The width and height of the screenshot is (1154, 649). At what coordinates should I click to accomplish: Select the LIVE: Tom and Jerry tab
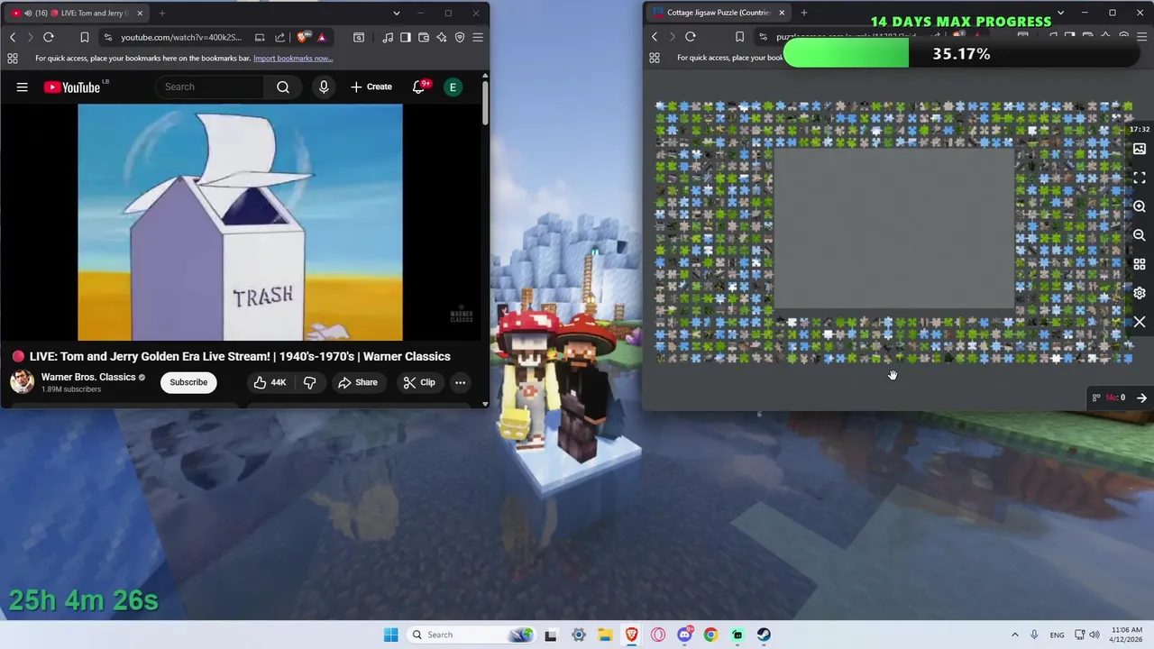click(77, 13)
